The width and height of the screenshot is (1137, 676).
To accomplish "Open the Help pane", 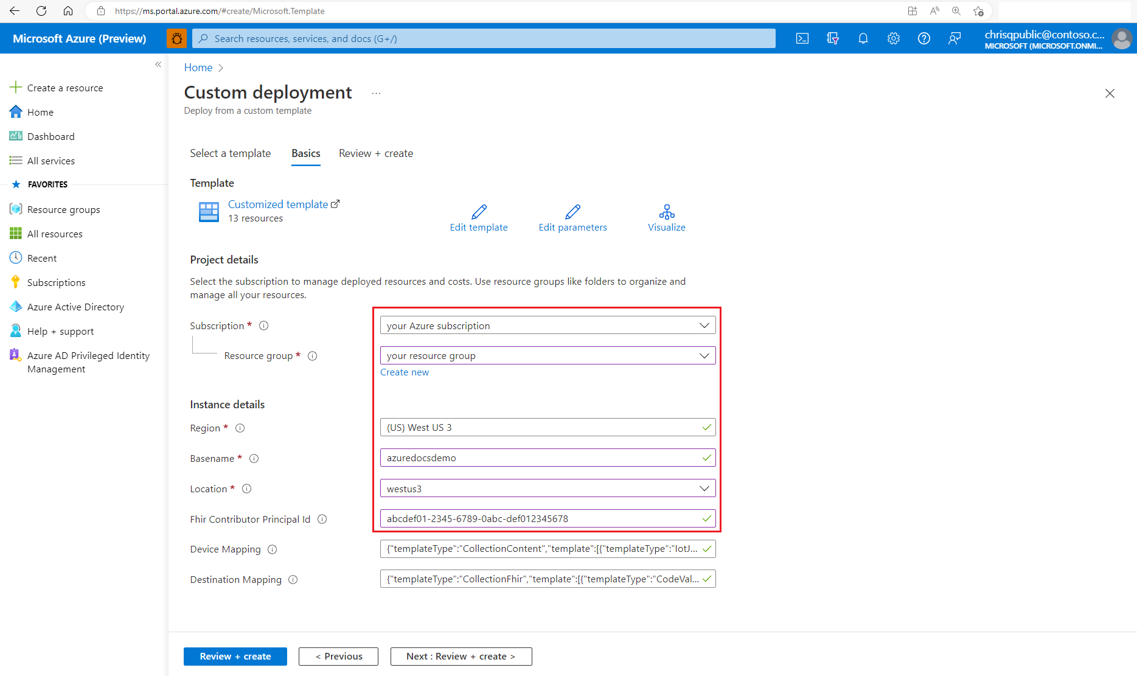I will tap(923, 38).
